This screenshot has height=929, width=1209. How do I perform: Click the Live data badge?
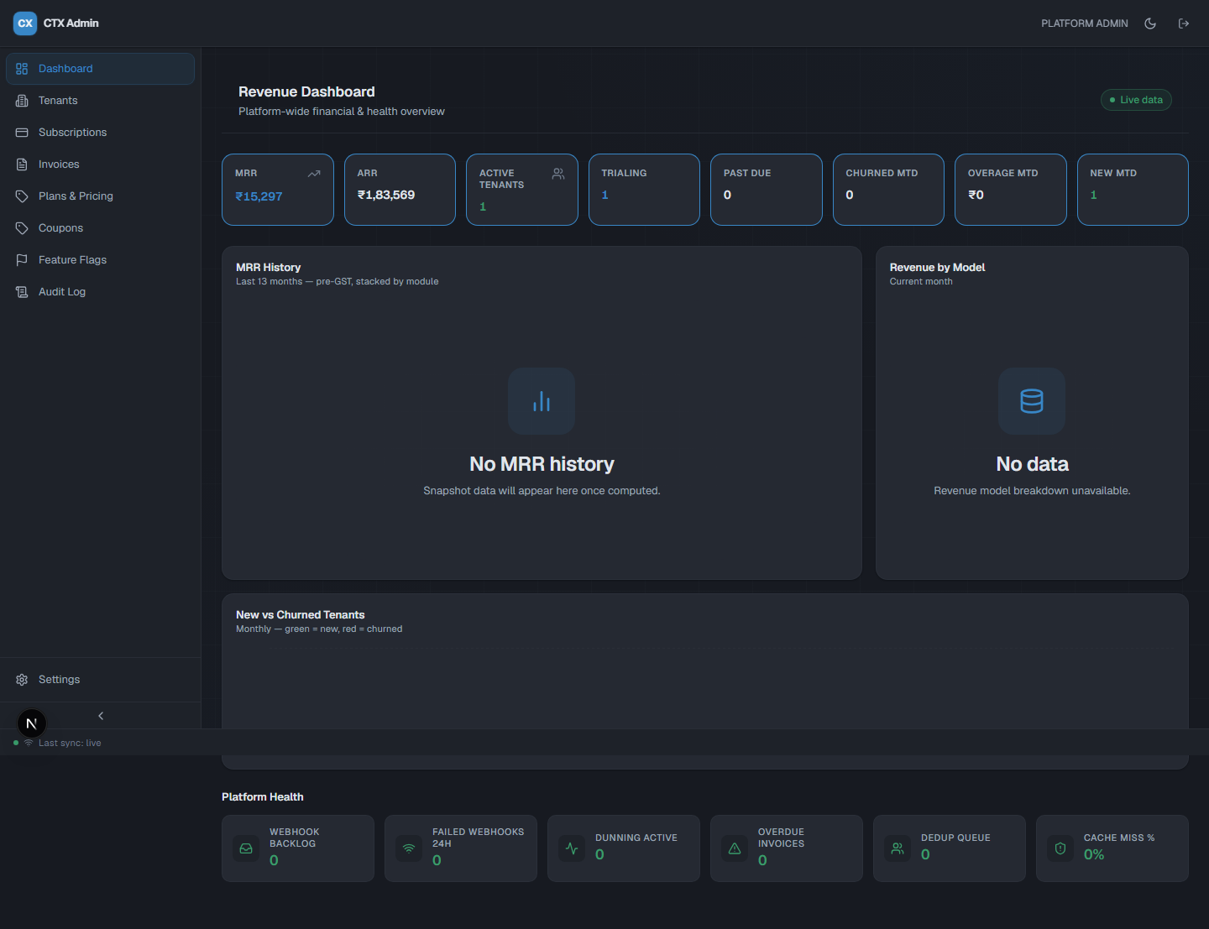[x=1136, y=100]
